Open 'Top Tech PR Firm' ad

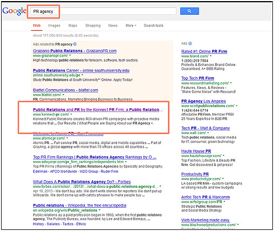click(x=198, y=78)
